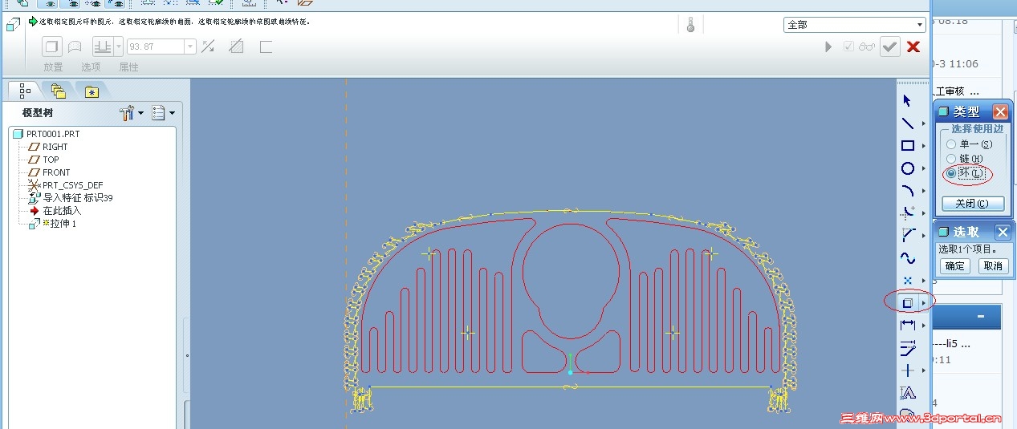
Task: Toggle the Remove Material icon
Action: tap(236, 47)
